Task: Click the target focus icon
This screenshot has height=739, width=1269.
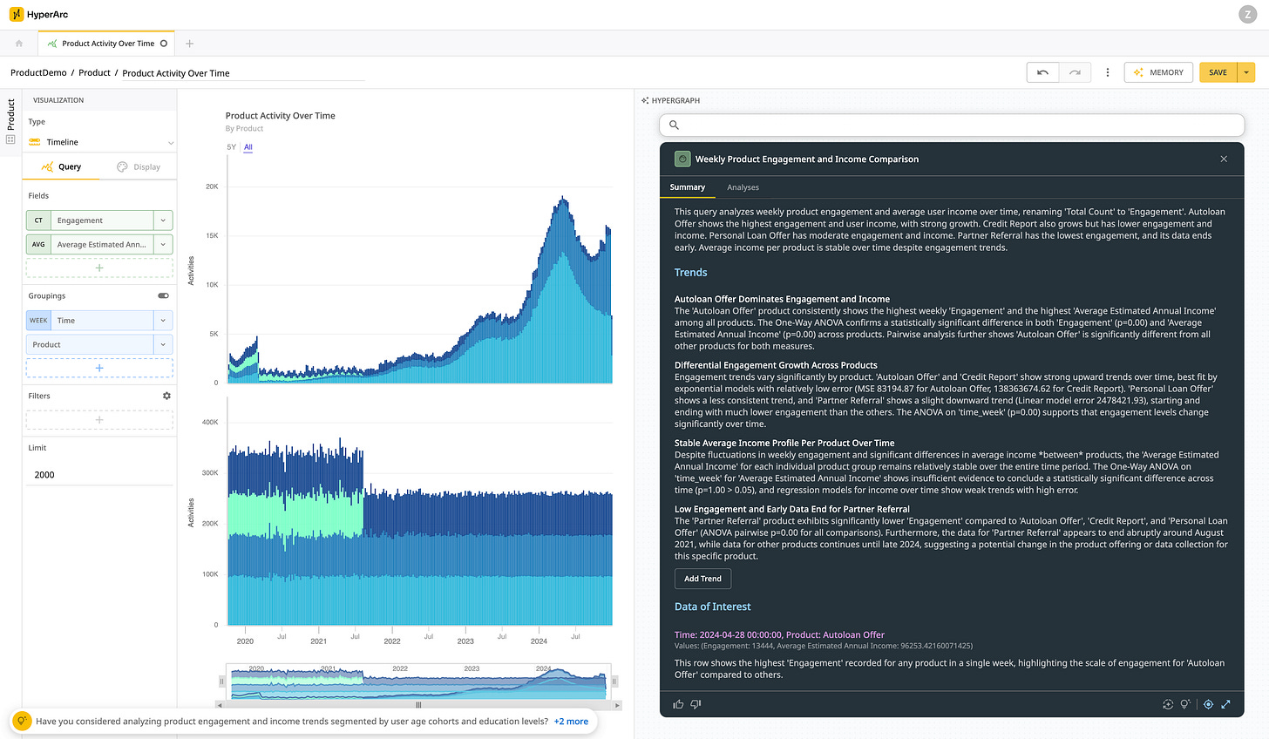Action: tap(1208, 704)
